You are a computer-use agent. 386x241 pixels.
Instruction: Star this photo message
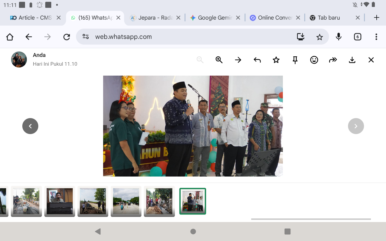[x=276, y=60]
